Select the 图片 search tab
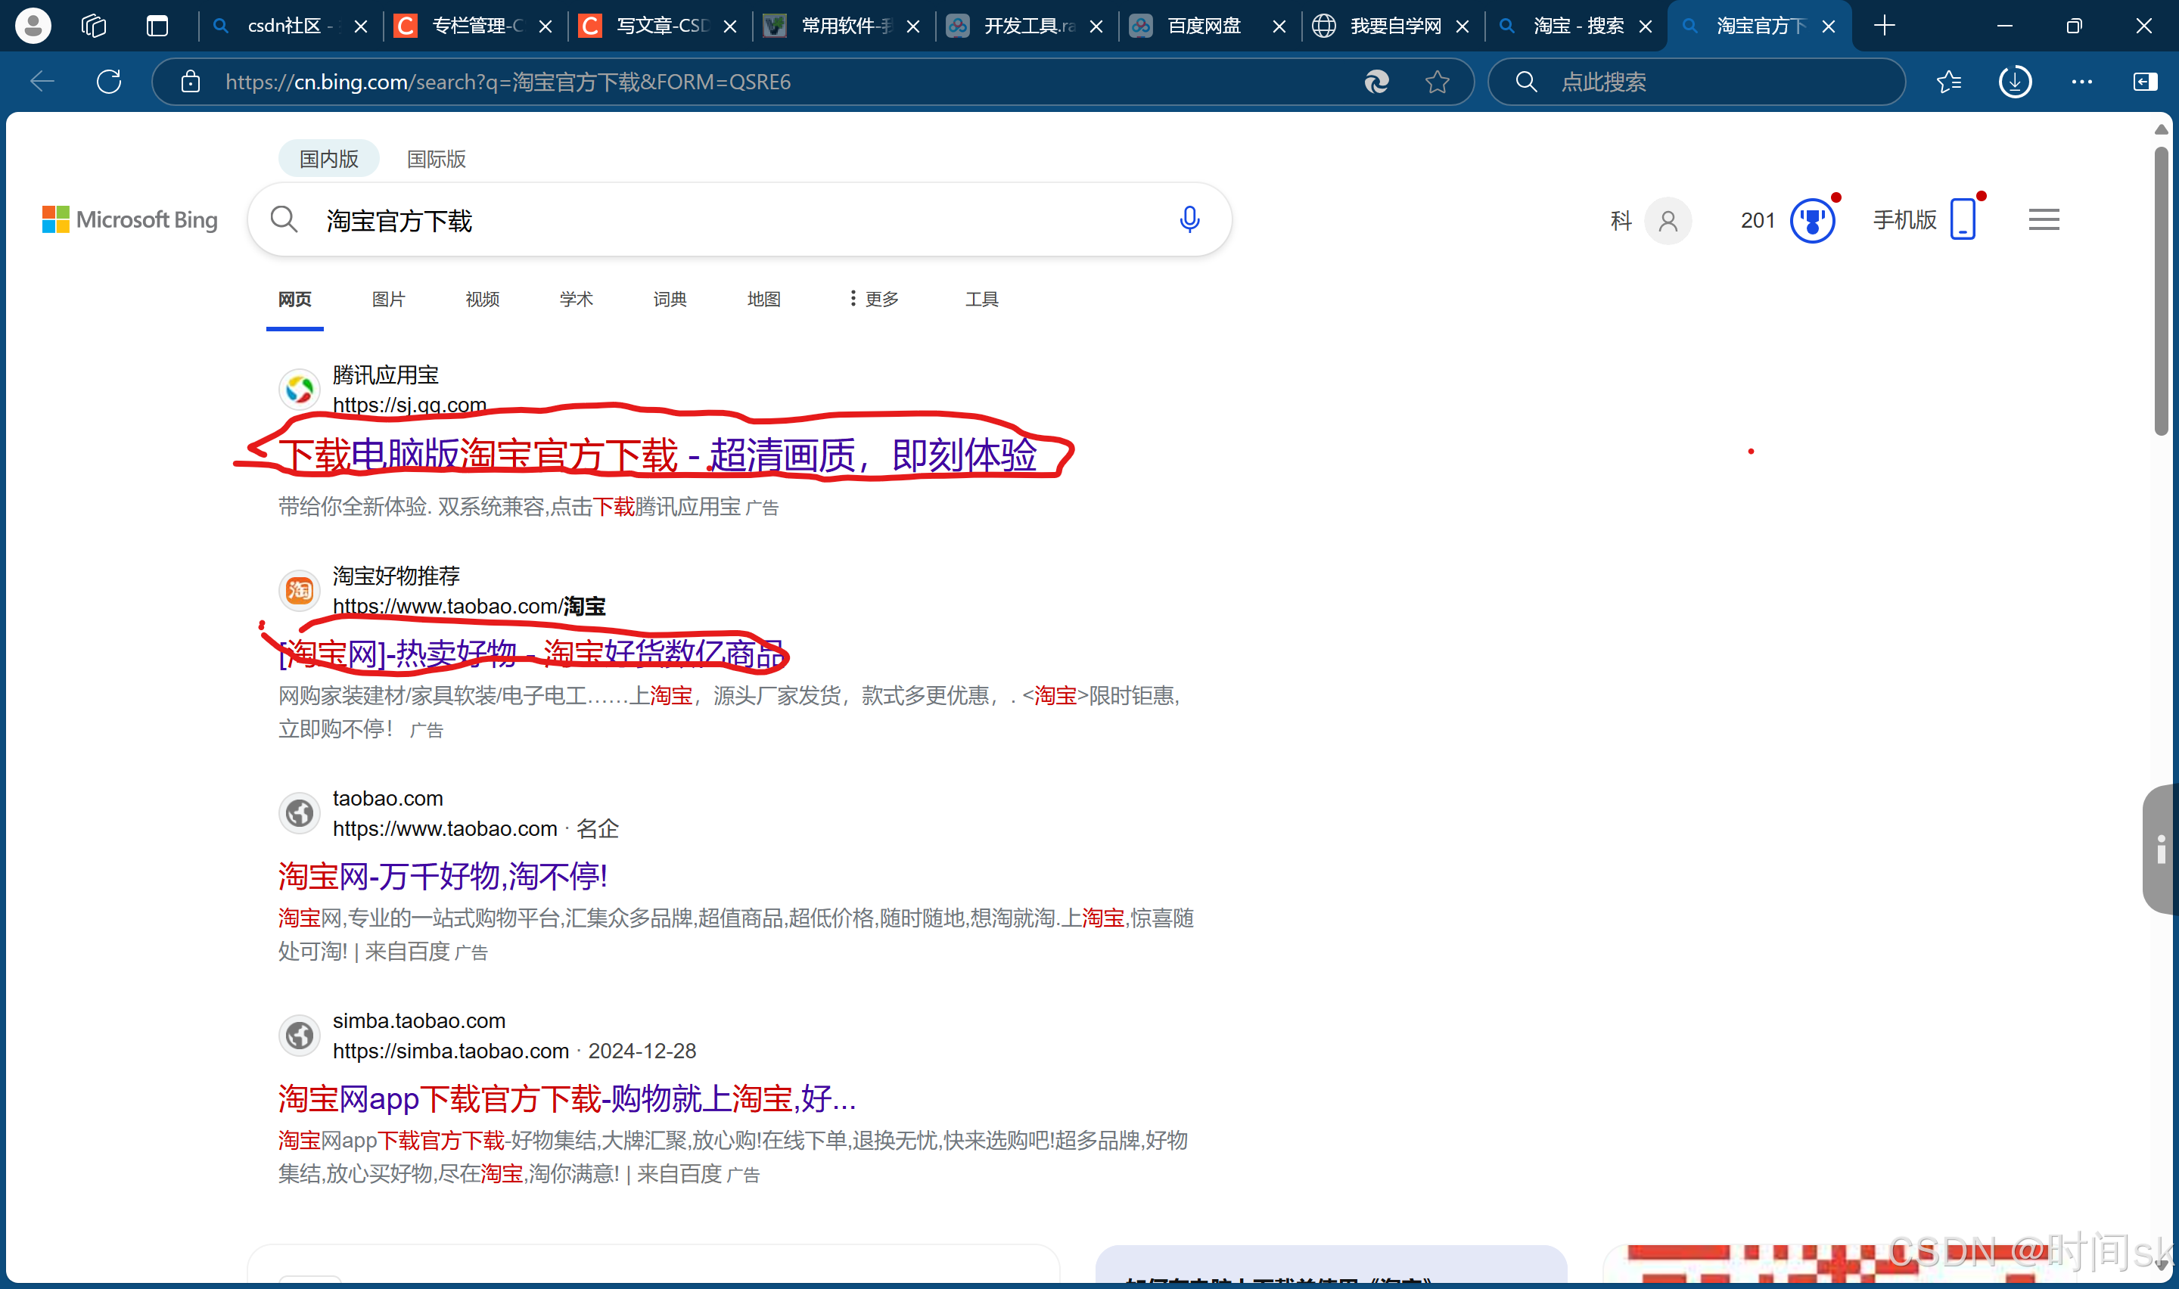This screenshot has width=2179, height=1289. (x=388, y=299)
